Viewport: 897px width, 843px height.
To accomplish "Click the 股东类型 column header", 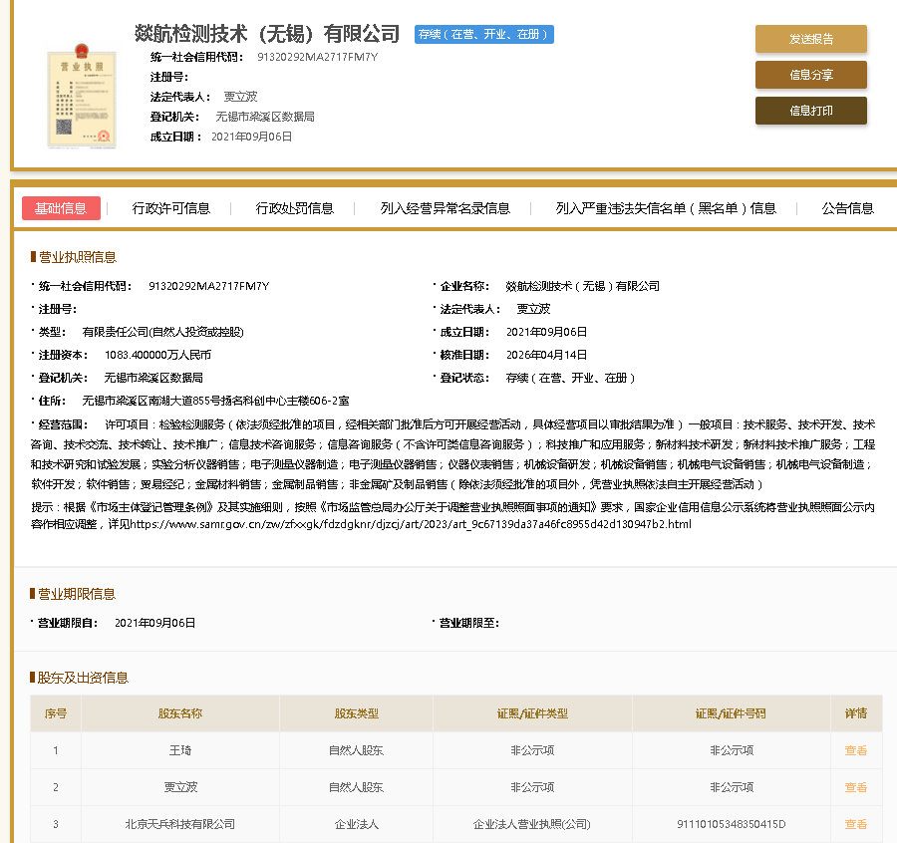I will pos(356,713).
